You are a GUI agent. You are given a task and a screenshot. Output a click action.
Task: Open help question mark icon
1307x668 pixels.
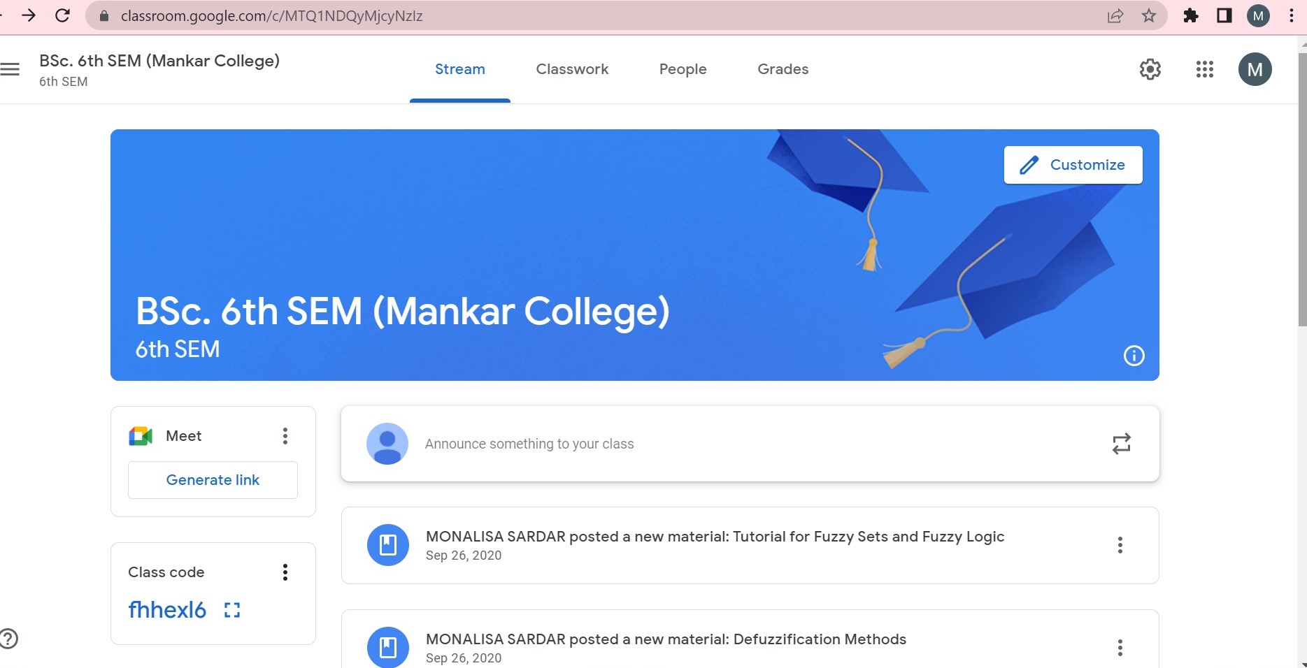click(x=8, y=639)
